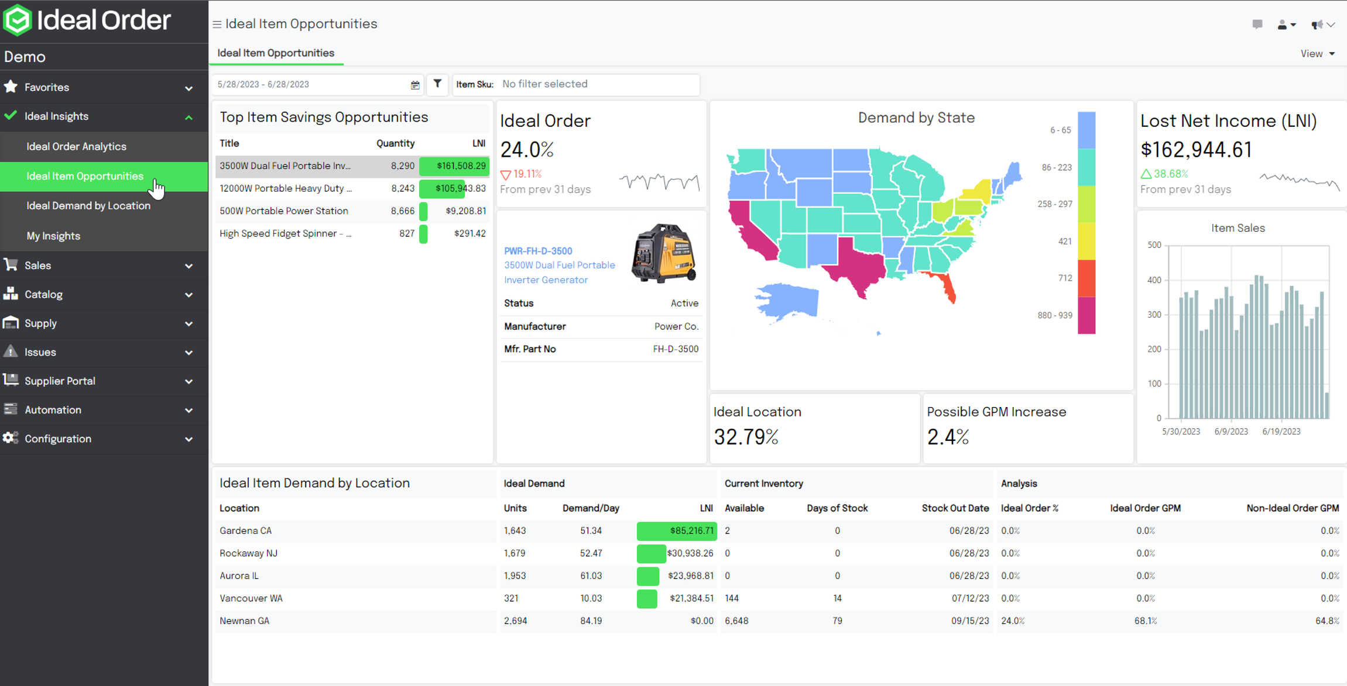
Task: Click the Issues warning icon in sidebar
Action: 11,351
